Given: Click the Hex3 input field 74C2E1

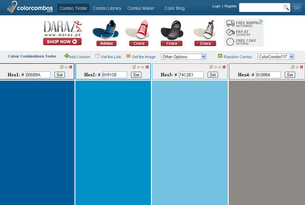Looking at the screenshot, I should tap(191, 75).
